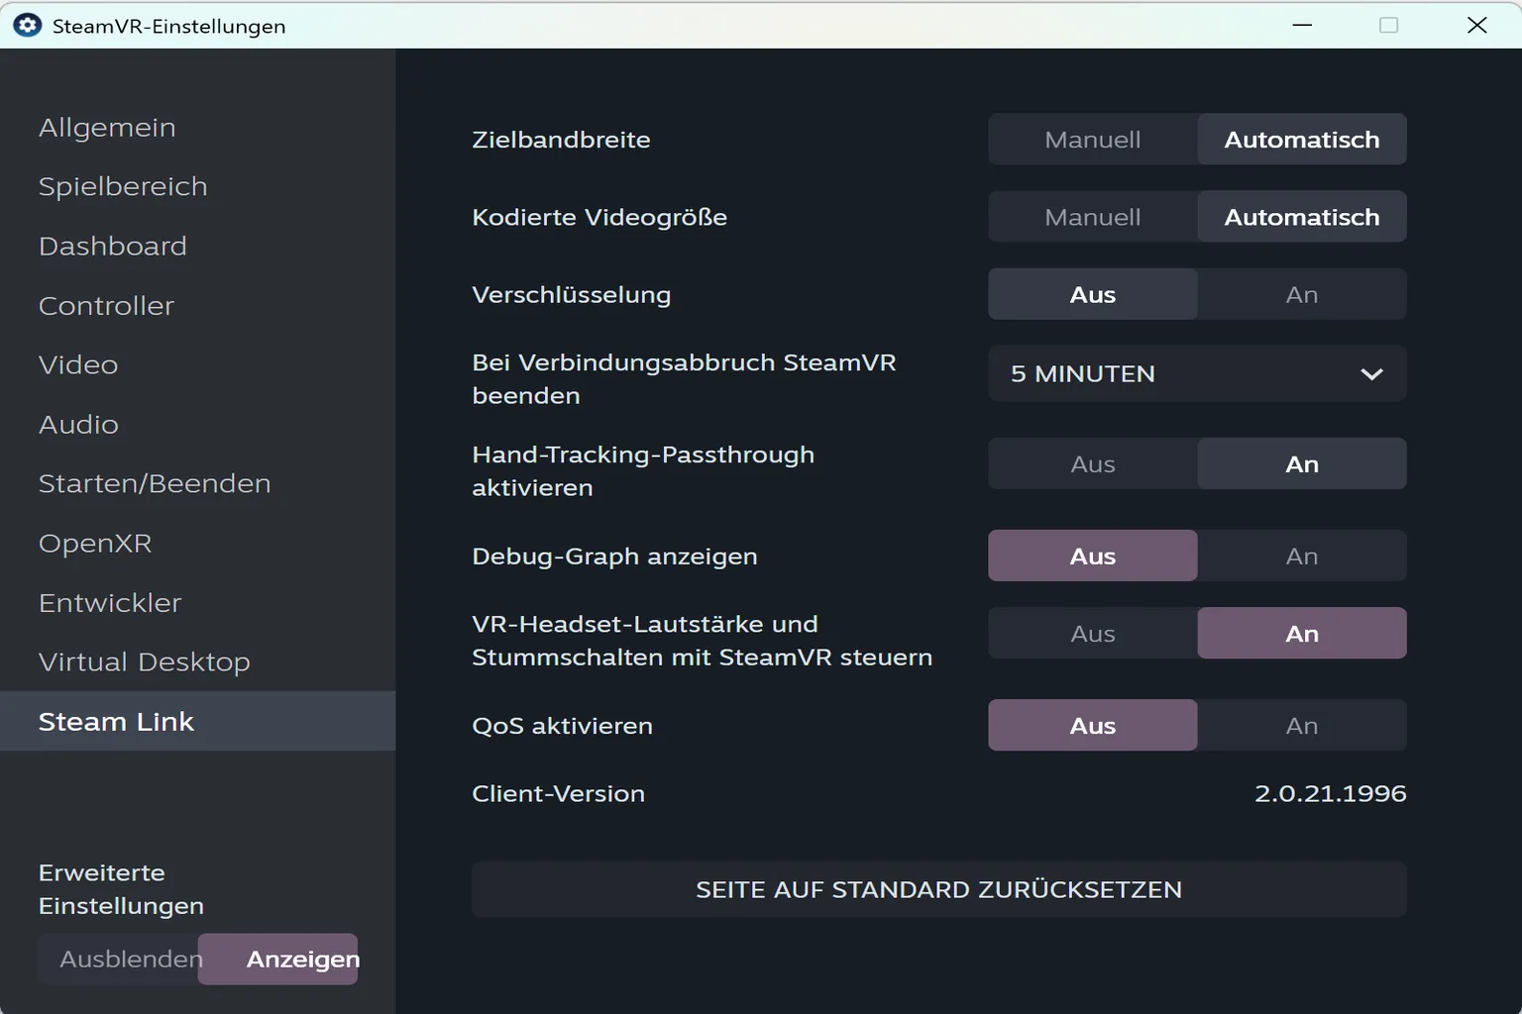Click the Verschlüsselung label
Screen dimensions: 1522x1014
572,295
